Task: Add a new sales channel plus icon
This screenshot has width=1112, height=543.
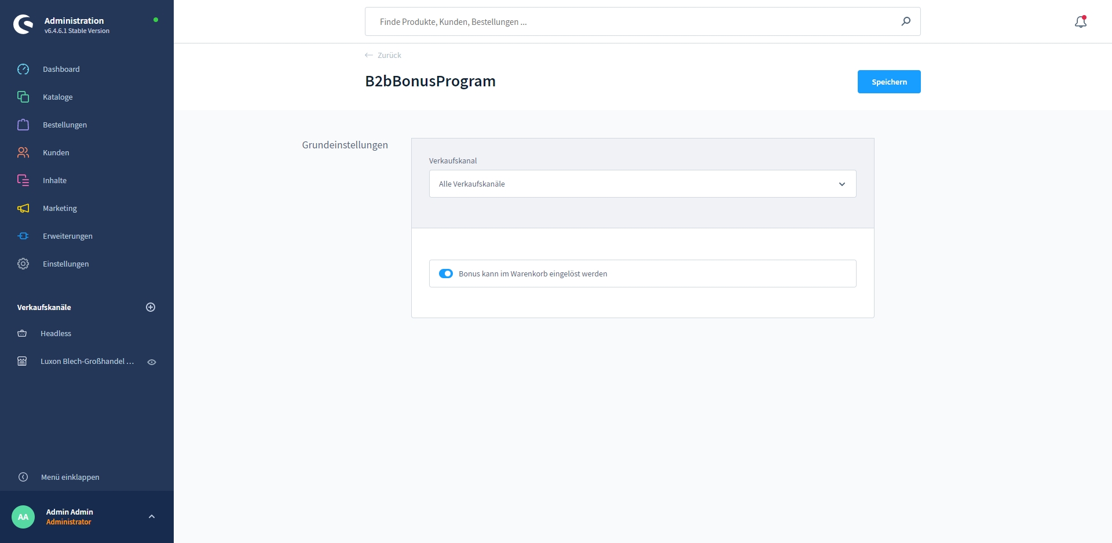Action: click(x=151, y=307)
